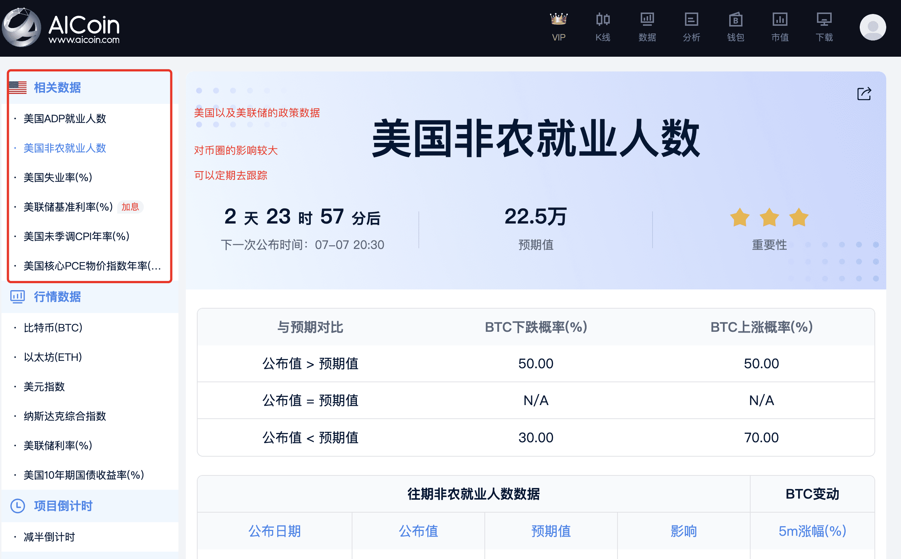This screenshot has width=901, height=559.
Task: Click the 30.00 BTC下跌概率 cell
Action: [x=536, y=437]
